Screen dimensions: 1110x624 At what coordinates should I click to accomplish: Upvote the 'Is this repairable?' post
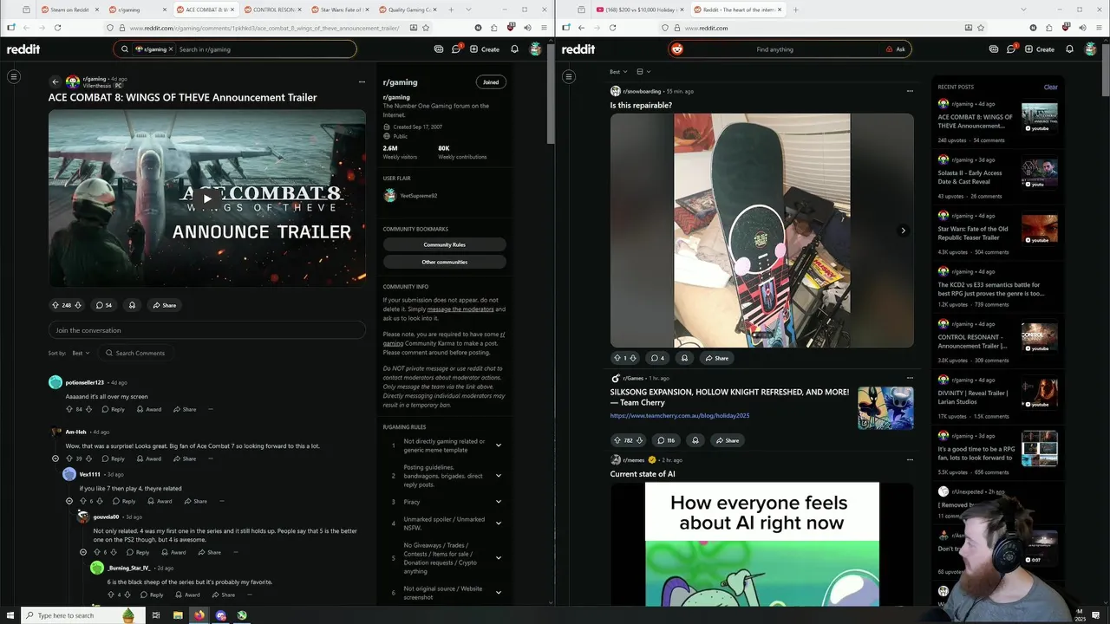(617, 358)
